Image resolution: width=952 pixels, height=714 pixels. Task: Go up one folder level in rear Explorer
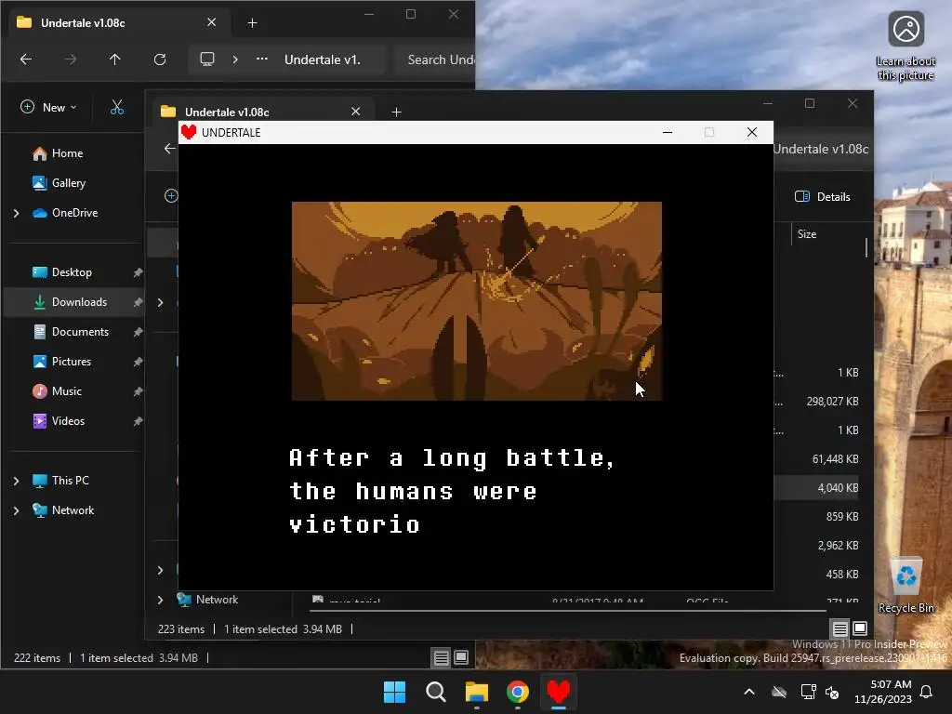114,59
